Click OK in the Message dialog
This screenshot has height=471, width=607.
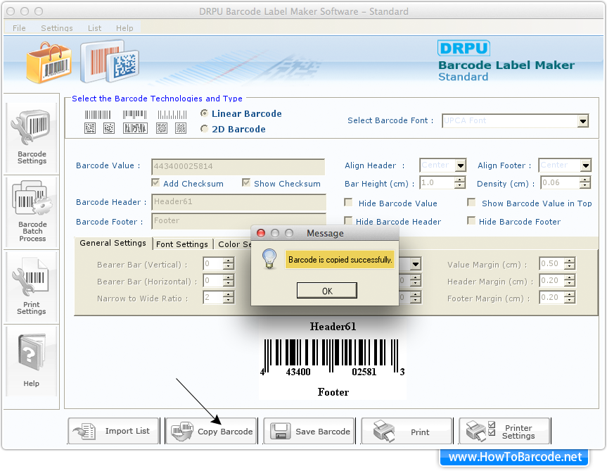pos(327,291)
